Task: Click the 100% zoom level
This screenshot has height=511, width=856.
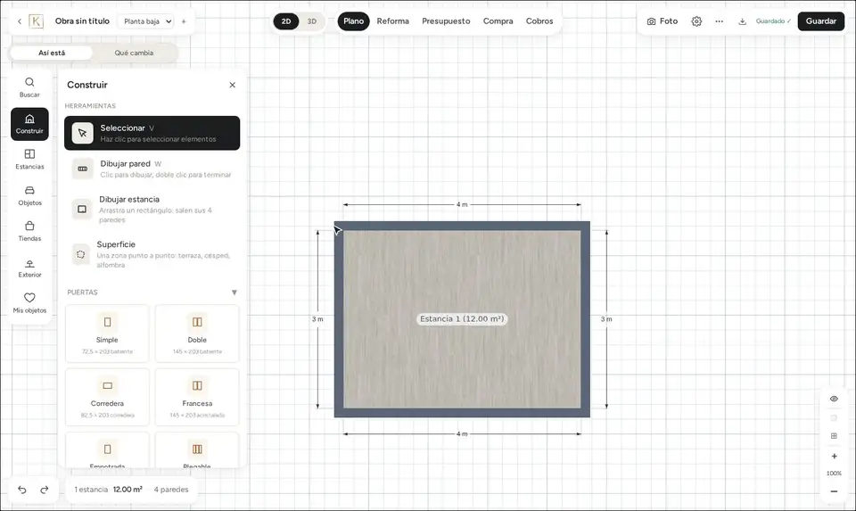Action: 834,474
